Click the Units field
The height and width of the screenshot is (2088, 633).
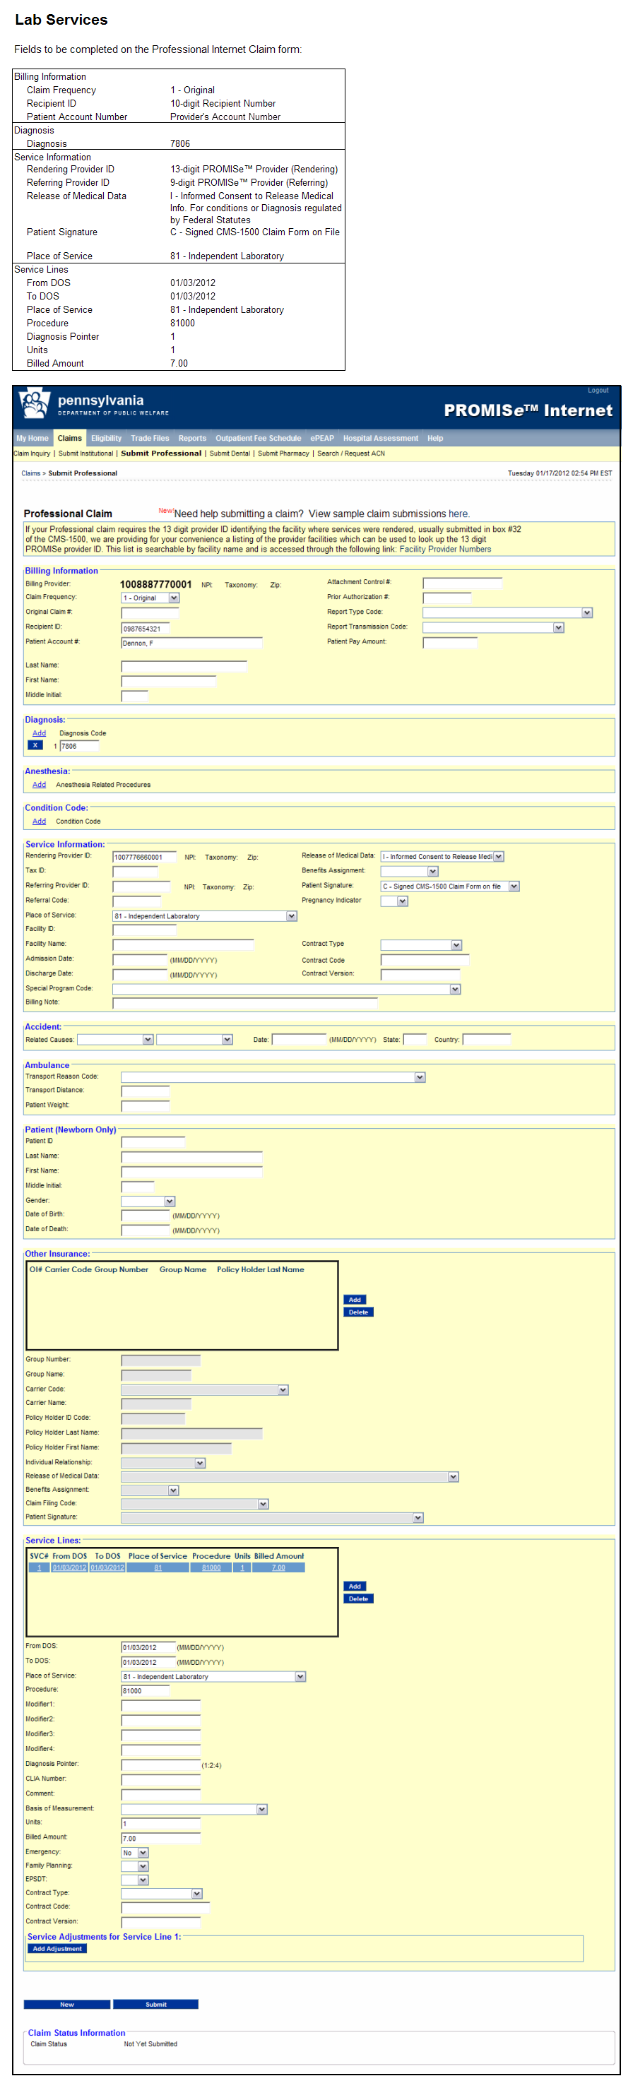(x=160, y=1823)
